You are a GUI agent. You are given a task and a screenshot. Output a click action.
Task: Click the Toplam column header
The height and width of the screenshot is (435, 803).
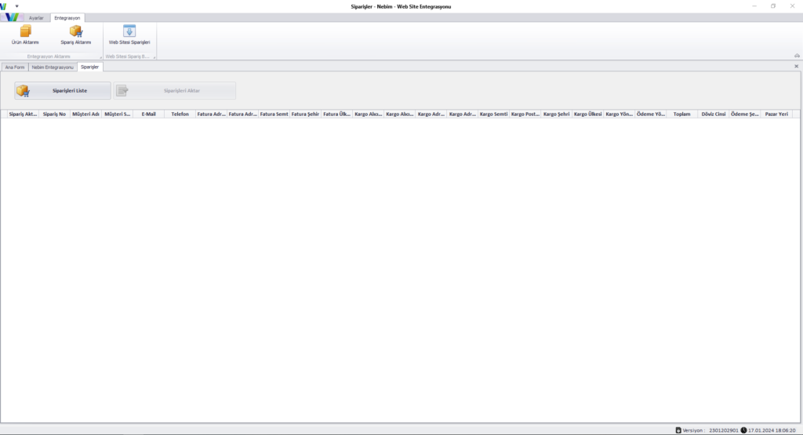(681, 114)
